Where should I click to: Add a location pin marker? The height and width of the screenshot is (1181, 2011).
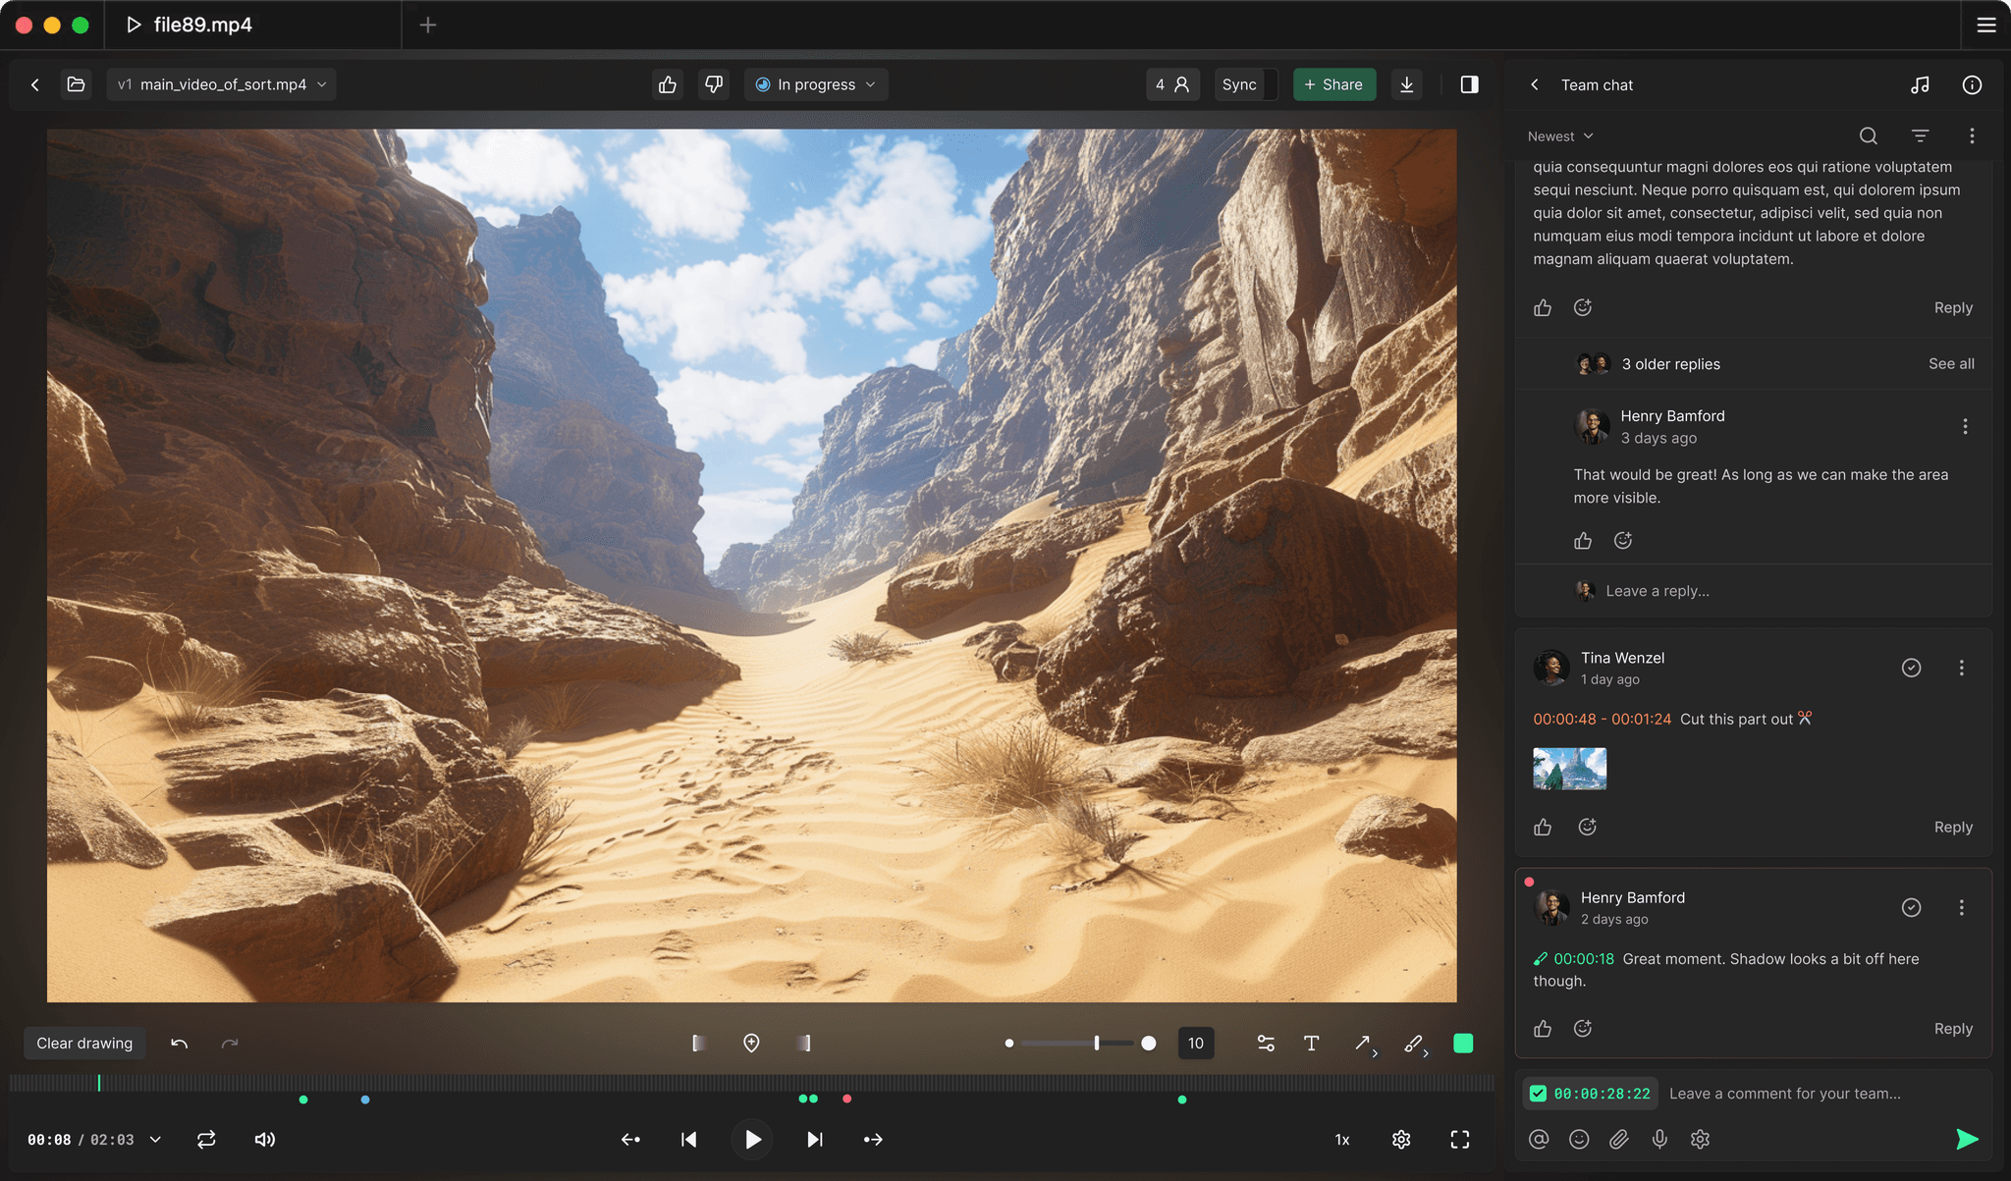tap(751, 1044)
